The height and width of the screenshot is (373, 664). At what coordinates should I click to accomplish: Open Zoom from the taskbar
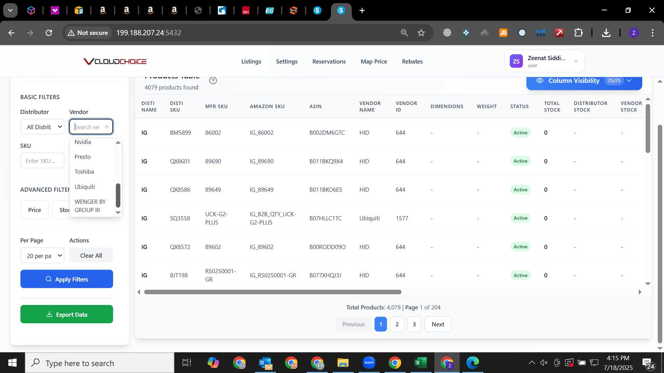pos(369,363)
